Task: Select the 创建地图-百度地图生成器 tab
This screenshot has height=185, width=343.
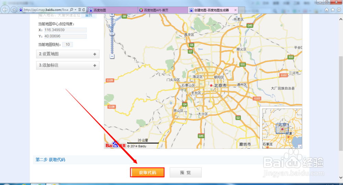Action: (211, 10)
